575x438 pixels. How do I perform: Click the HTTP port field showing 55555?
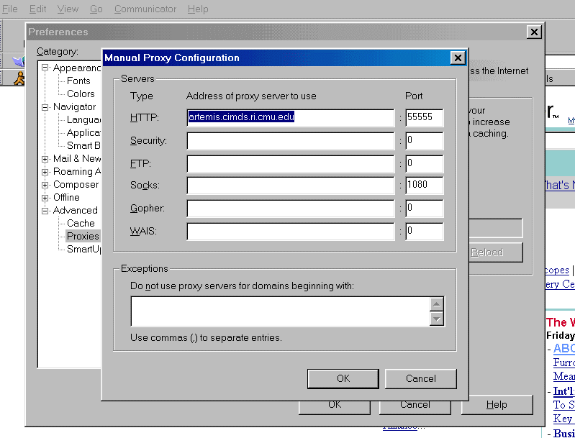[x=424, y=117]
